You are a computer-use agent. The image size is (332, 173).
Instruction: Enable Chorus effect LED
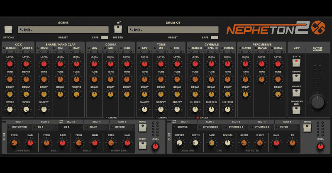[x=174, y=127]
